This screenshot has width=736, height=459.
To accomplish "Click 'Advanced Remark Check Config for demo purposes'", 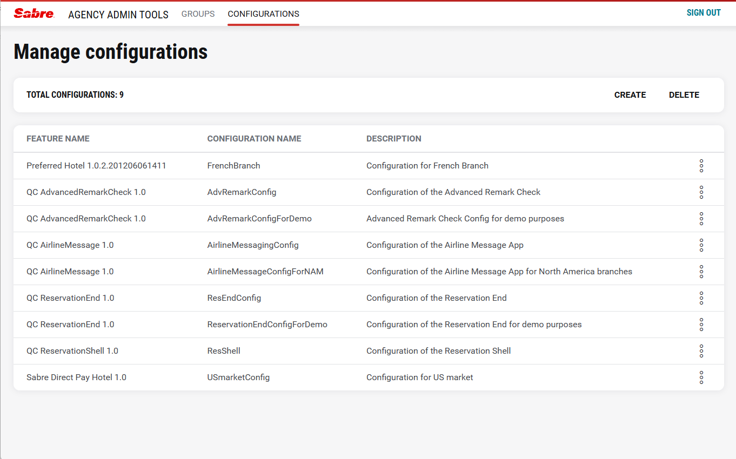I will click(465, 219).
